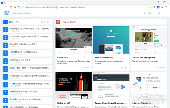Open the Google Cloud Natural Language title

[110, 103]
